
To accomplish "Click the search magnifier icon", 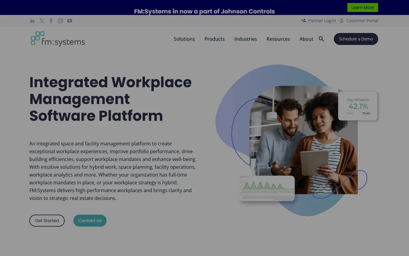I will (x=321, y=39).
